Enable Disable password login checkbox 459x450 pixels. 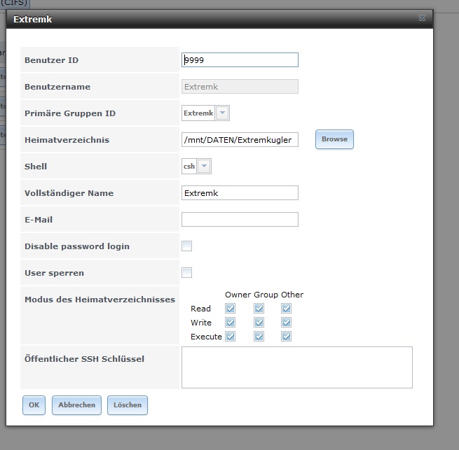click(187, 246)
